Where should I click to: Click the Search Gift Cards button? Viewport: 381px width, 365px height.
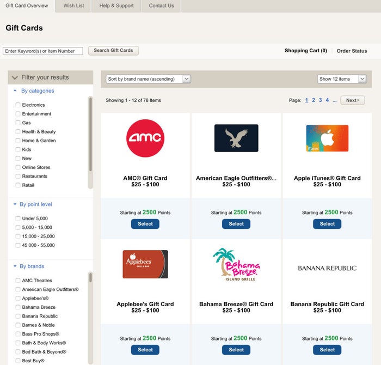click(x=113, y=51)
